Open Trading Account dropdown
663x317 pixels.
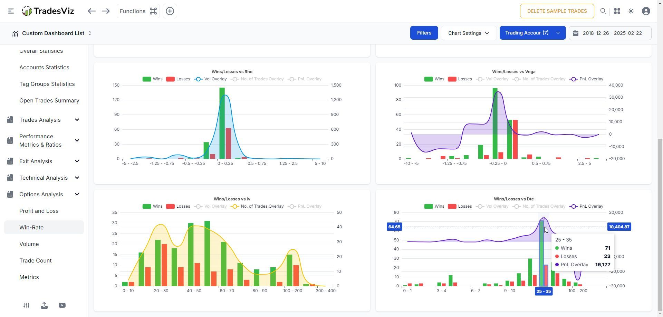532,33
